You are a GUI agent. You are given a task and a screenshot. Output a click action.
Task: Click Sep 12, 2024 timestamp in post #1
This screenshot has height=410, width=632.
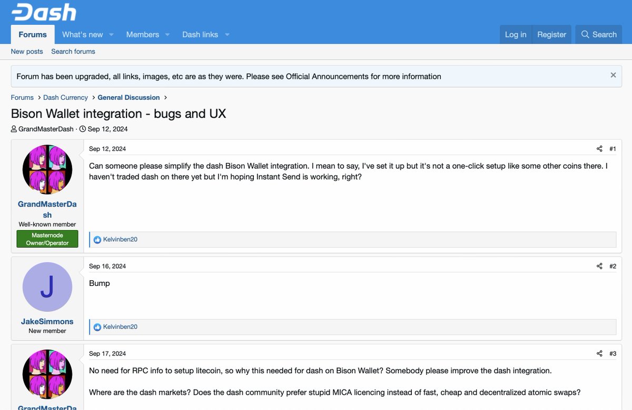tap(107, 149)
